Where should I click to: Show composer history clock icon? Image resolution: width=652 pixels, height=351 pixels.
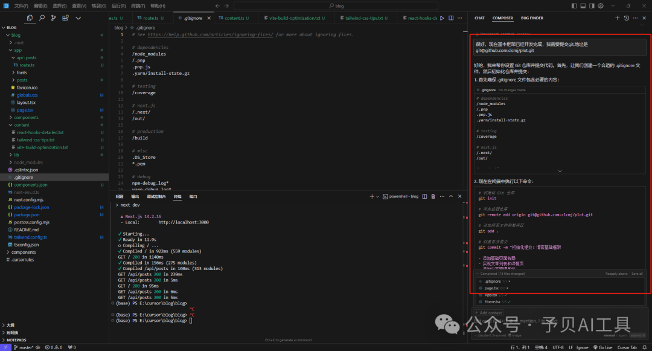pos(626,18)
